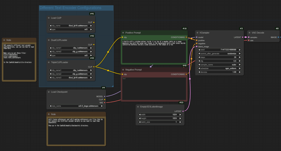Click the clip input port on Positive Prompt

[122, 37]
